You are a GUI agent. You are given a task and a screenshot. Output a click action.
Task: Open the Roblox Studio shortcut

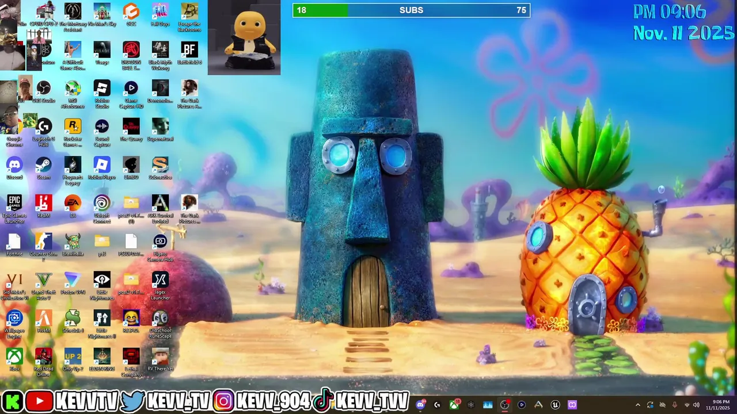(102, 95)
